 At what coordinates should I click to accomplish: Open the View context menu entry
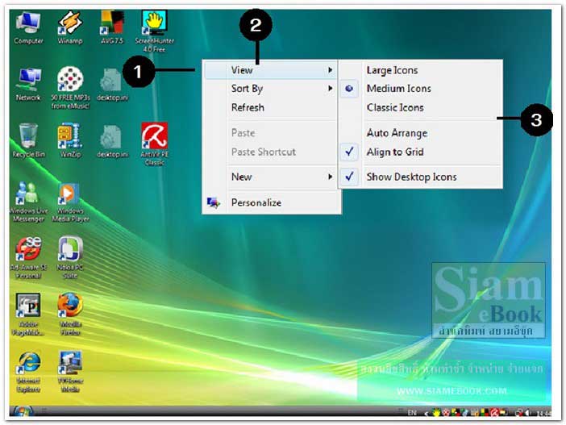point(271,70)
